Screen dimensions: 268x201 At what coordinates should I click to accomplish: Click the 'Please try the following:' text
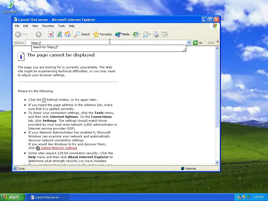point(36,91)
